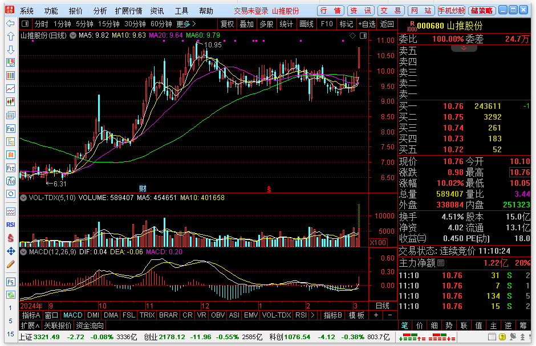Viewport: 536px width, 346px height.
Task: Zoom out chart with the − button
Action: [x=390, y=315]
